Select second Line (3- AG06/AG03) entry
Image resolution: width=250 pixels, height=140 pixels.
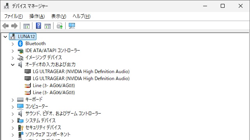click(x=54, y=93)
